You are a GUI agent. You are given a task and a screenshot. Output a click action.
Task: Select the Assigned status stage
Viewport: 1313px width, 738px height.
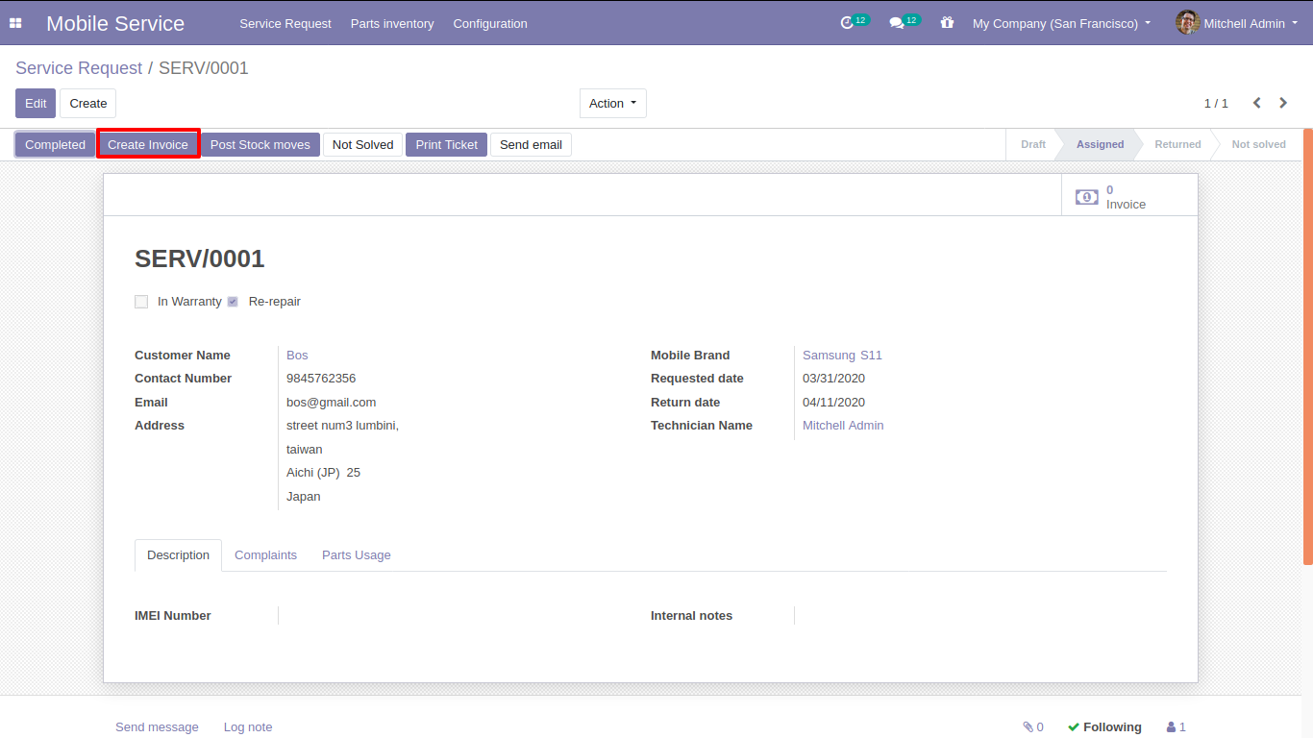[1100, 145]
